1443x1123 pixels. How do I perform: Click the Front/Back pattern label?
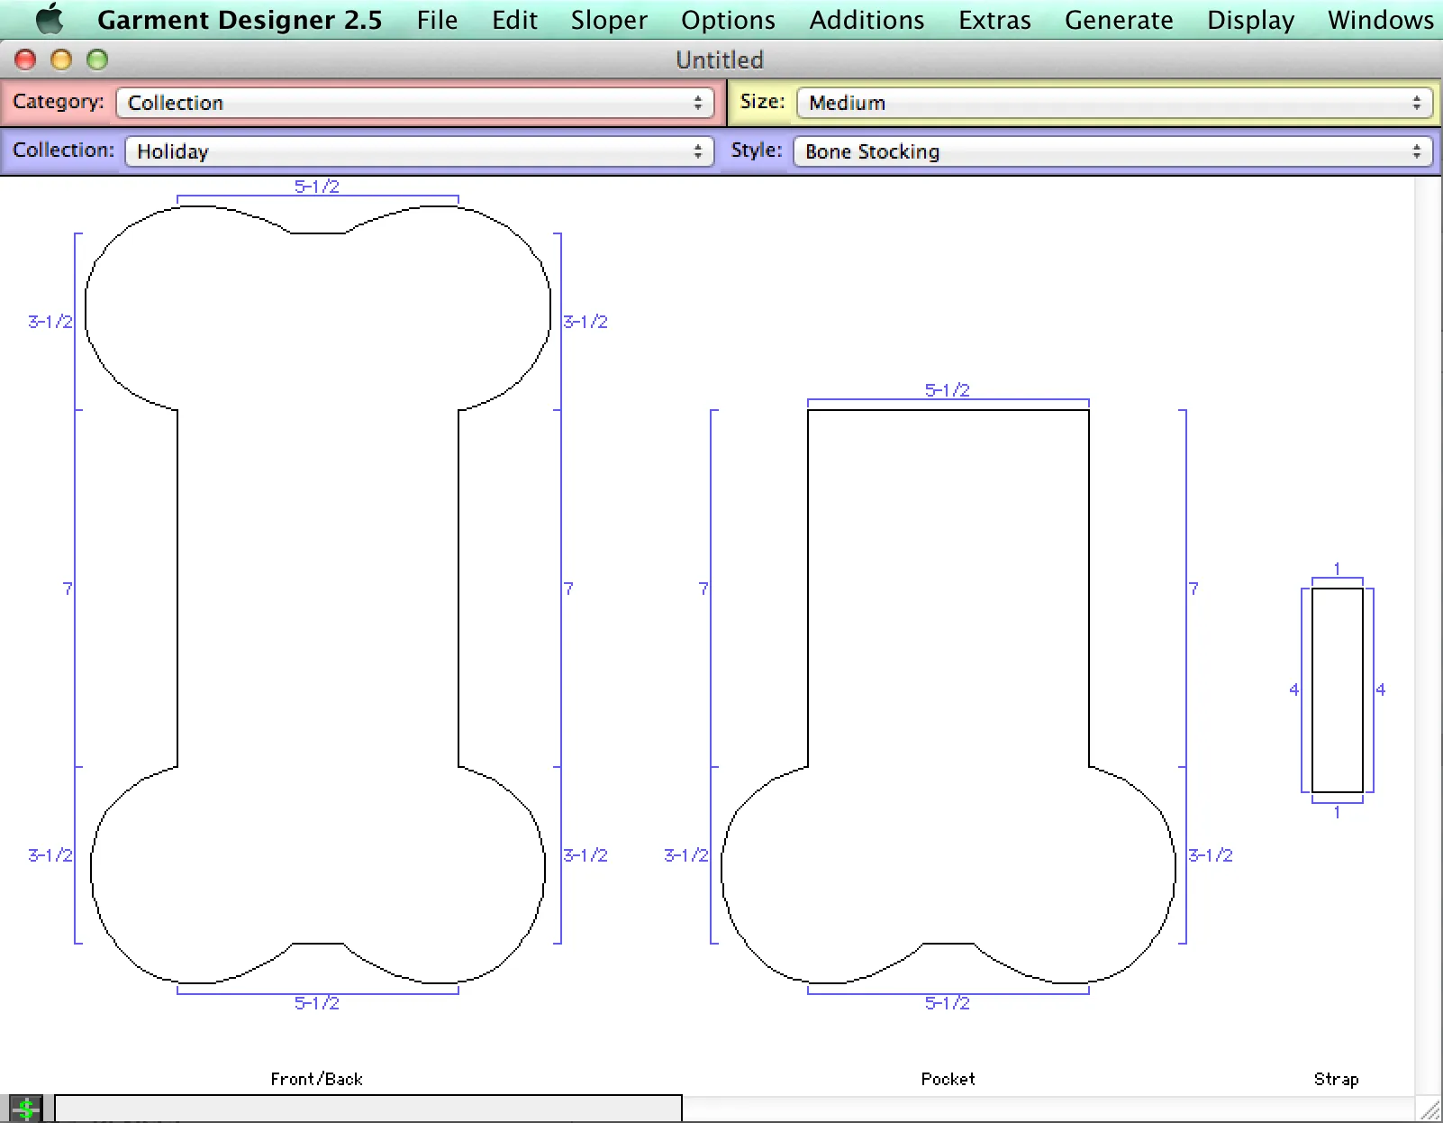pos(317,1079)
